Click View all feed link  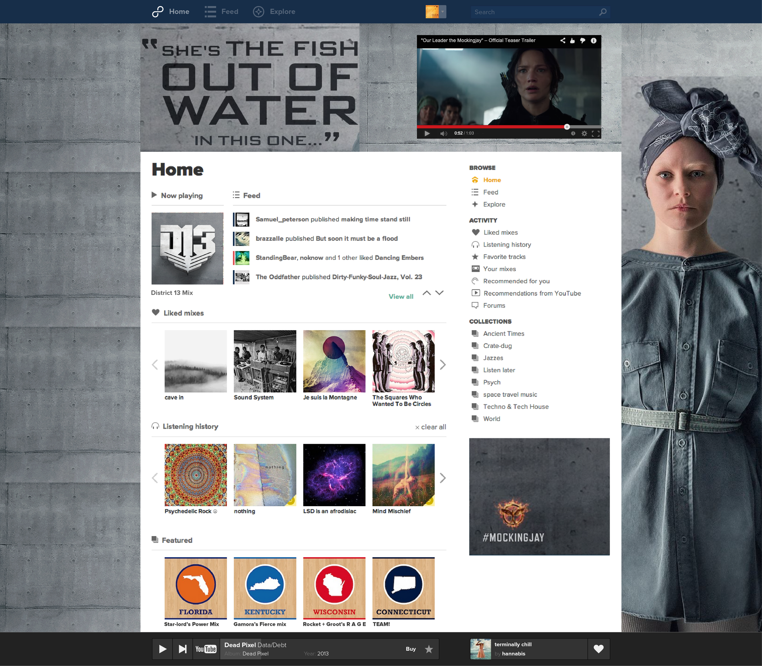401,297
